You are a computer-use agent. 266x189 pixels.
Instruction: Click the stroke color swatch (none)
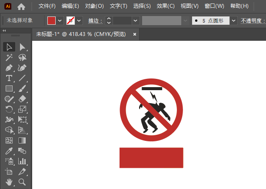(x=70, y=21)
